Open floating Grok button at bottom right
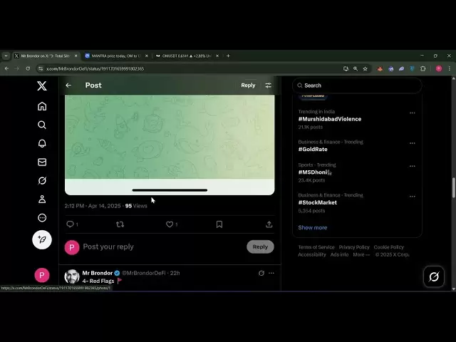 [x=434, y=276]
